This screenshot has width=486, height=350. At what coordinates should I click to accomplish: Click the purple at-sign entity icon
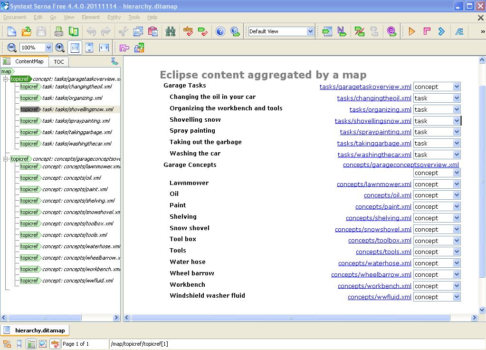tap(391, 31)
